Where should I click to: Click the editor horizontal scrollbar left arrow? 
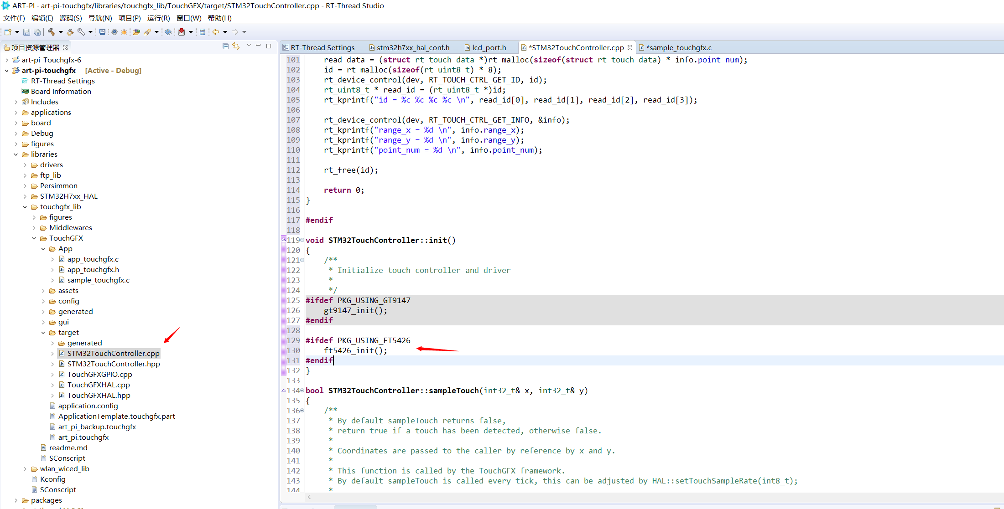[x=309, y=497]
